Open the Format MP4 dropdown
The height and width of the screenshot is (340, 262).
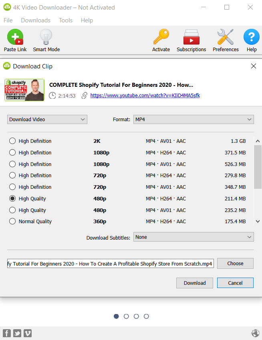click(x=193, y=119)
